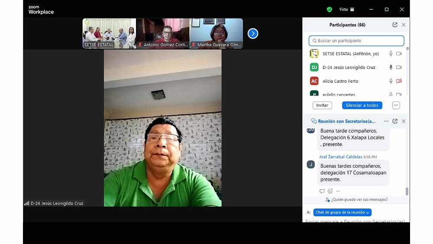This screenshot has width=433, height=244.
Task: Click the chat messages scrollbar
Action: pyautogui.click(x=407, y=191)
